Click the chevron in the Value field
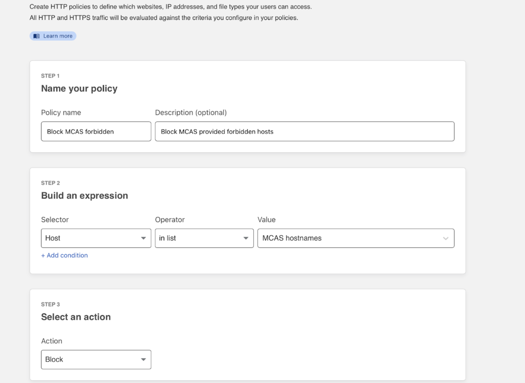This screenshot has height=383, width=525. click(x=445, y=238)
